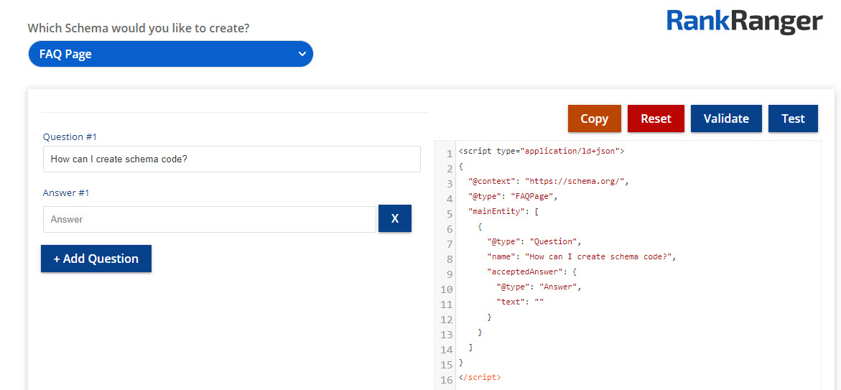The width and height of the screenshot is (841, 390).
Task: Click line number 9 in the code gutter
Action: 448,274
